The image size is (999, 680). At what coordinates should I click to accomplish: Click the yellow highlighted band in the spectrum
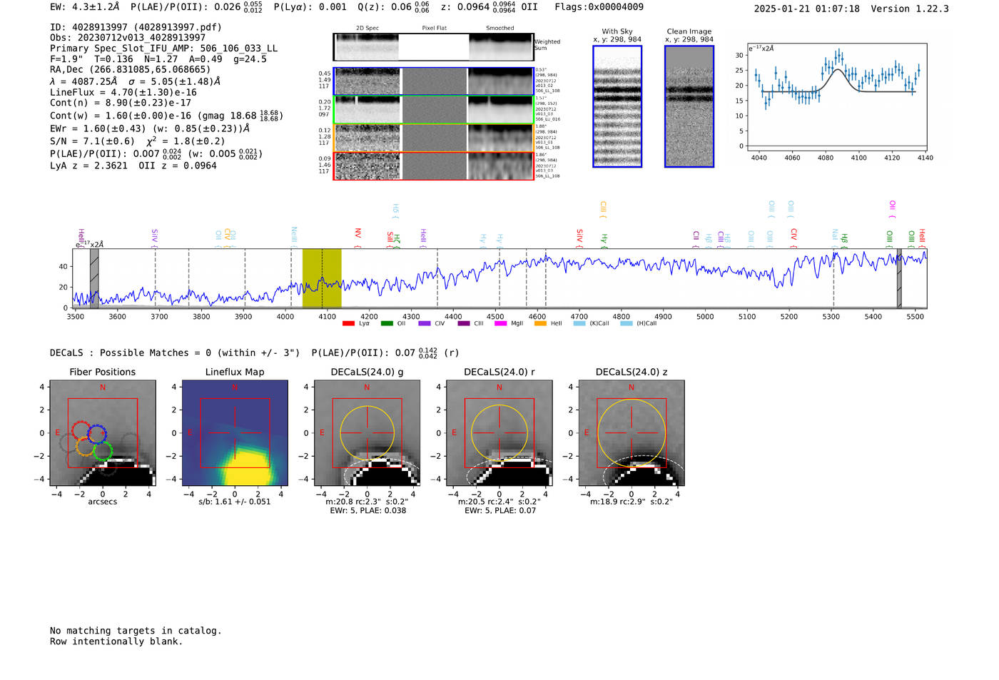pyautogui.click(x=322, y=278)
